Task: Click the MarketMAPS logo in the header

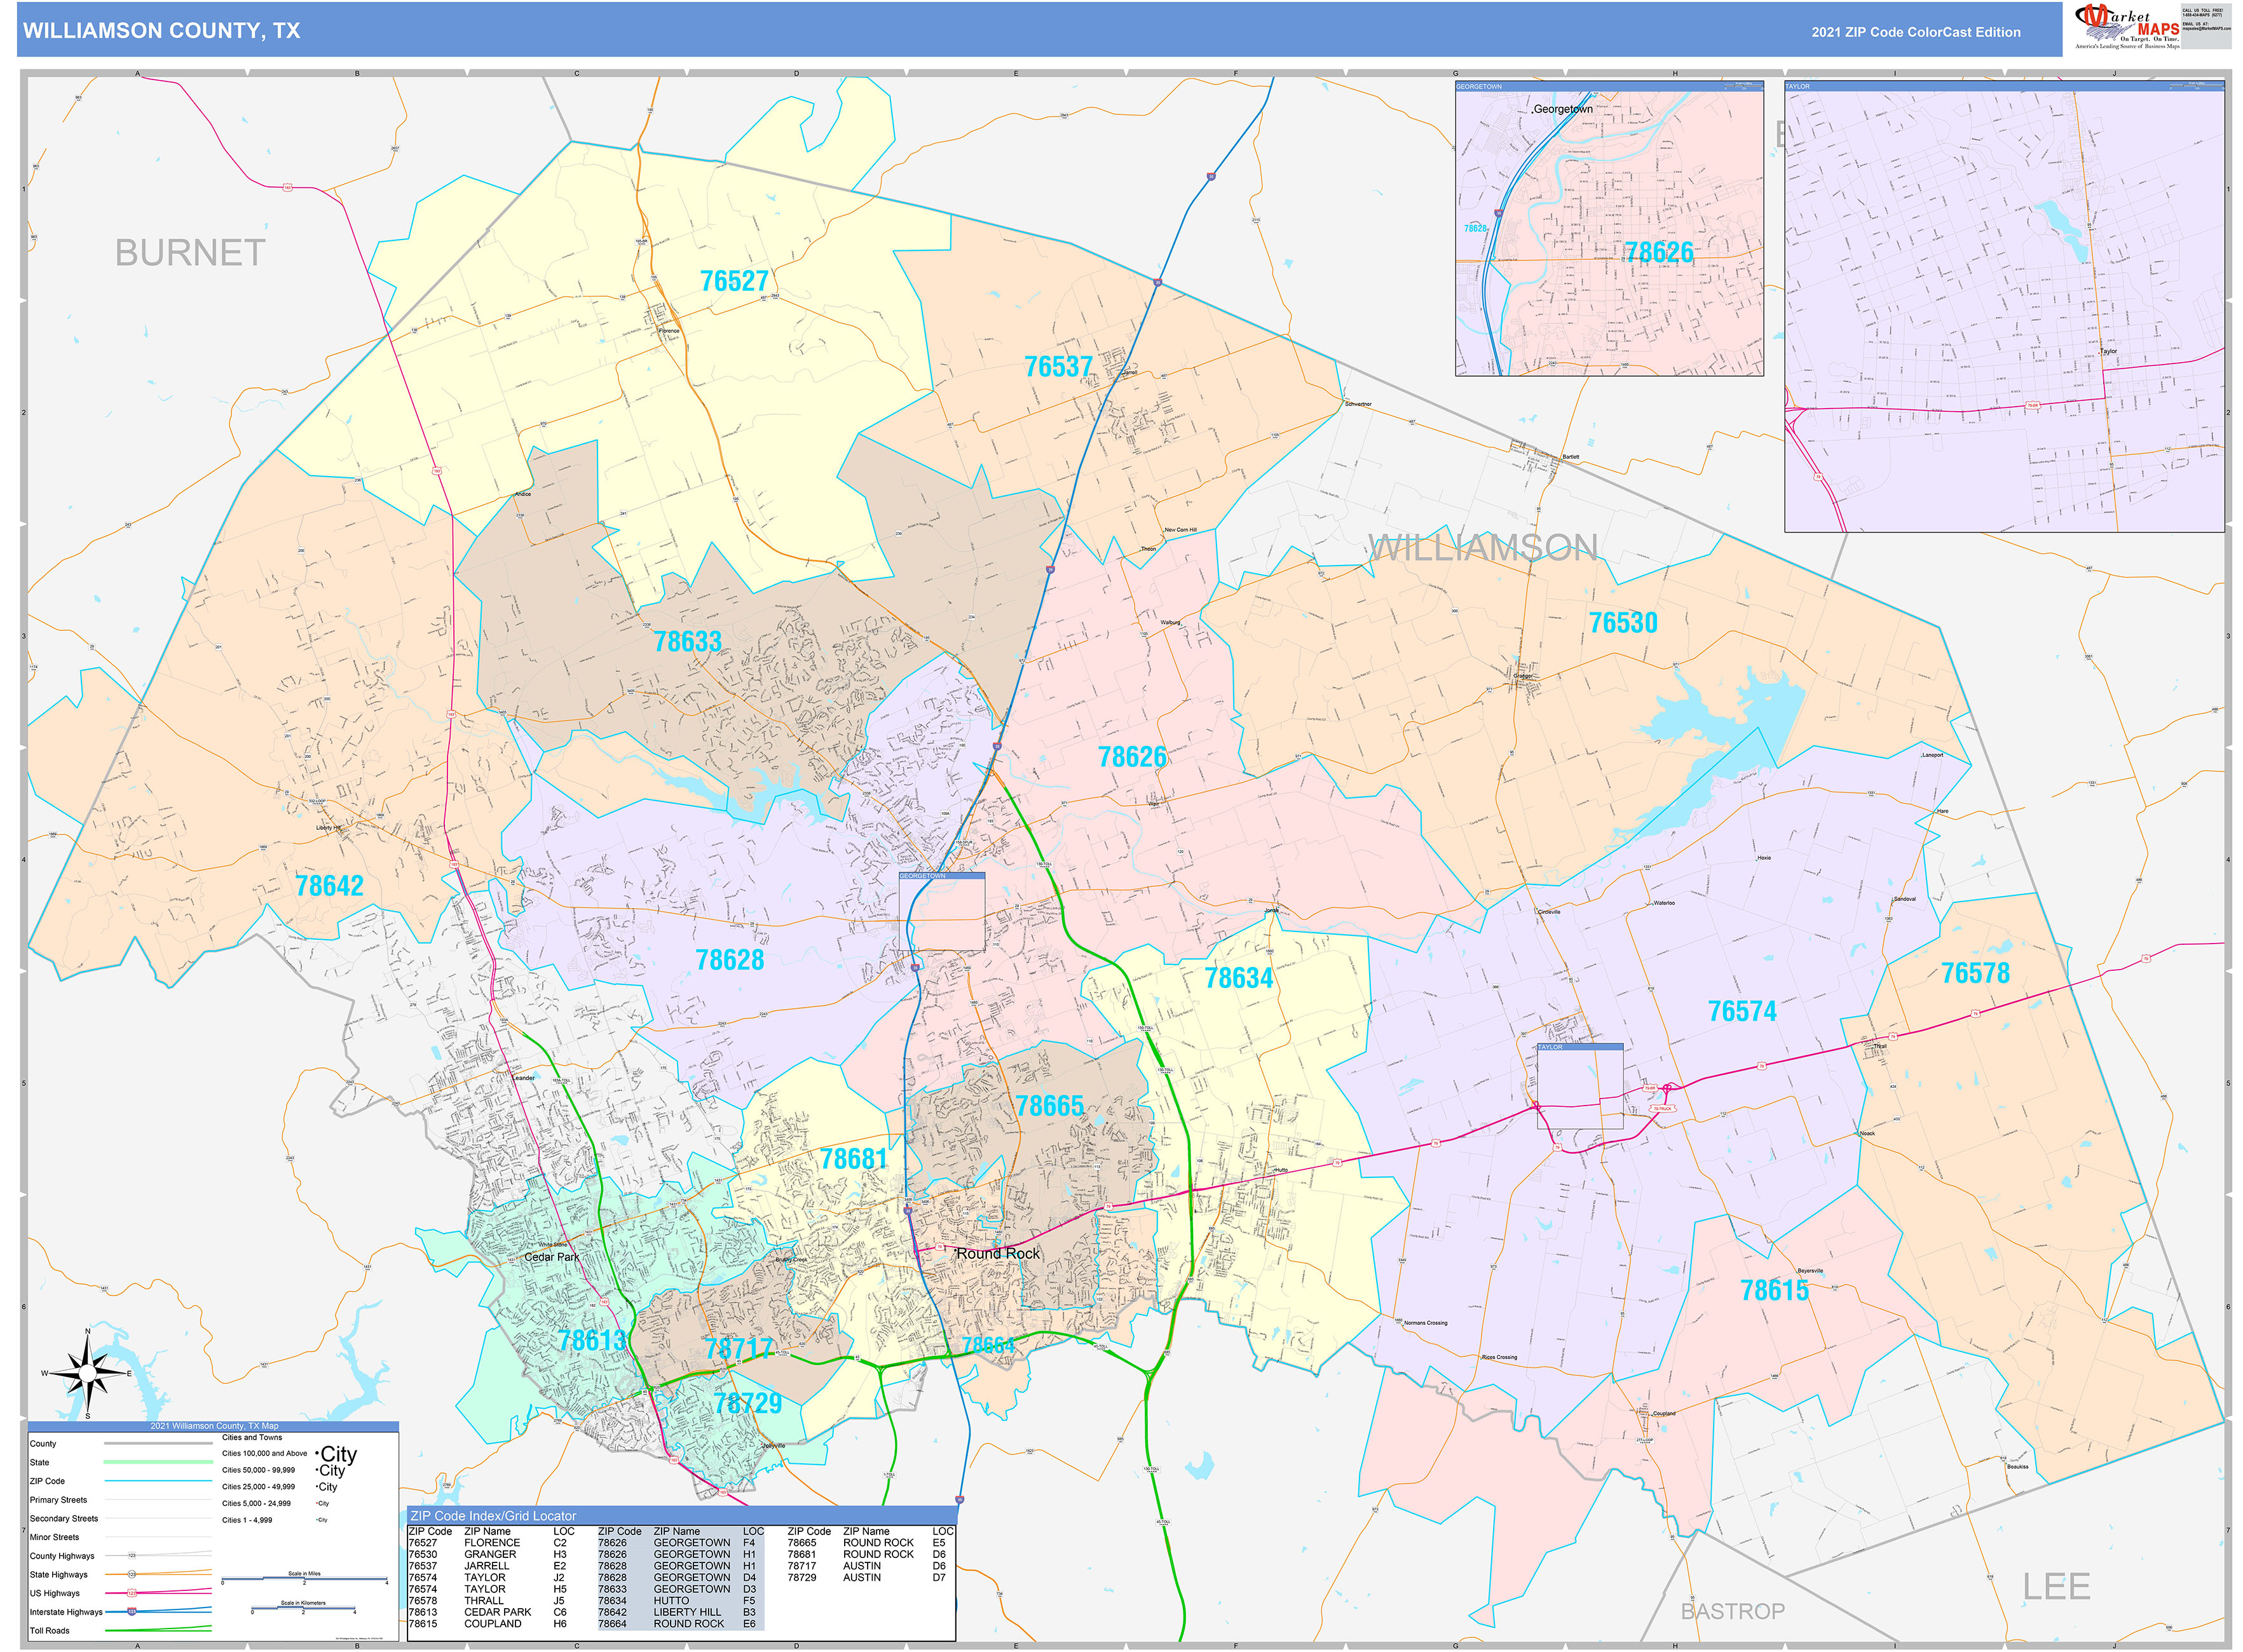Action: pos(2127,27)
